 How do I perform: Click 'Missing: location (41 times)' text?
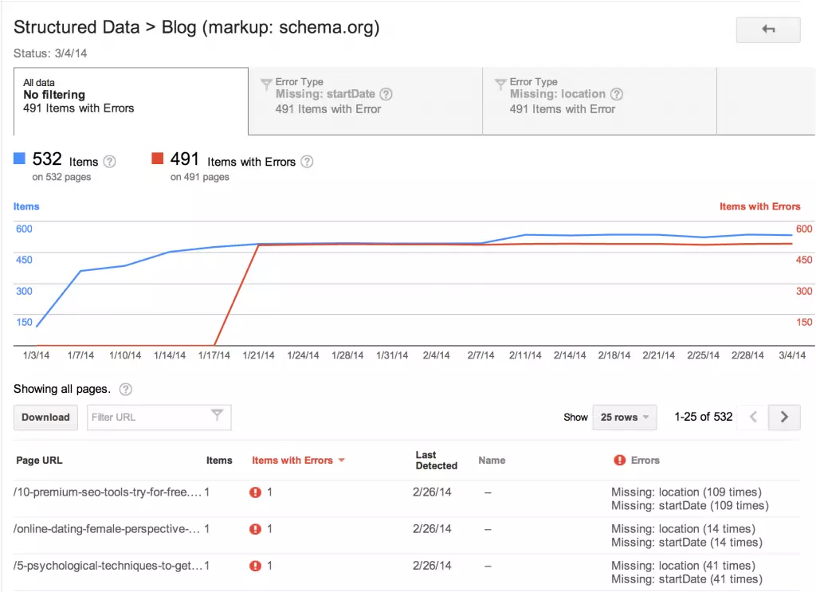click(x=683, y=566)
